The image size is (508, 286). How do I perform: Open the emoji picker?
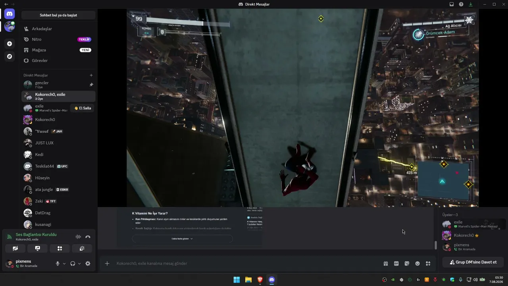click(418, 263)
